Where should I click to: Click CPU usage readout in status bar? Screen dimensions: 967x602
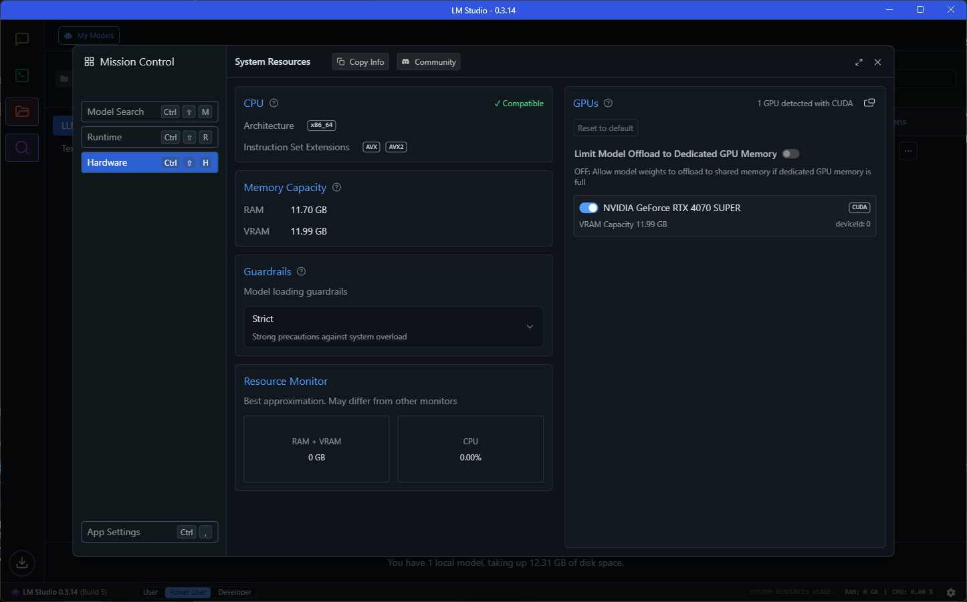913,592
